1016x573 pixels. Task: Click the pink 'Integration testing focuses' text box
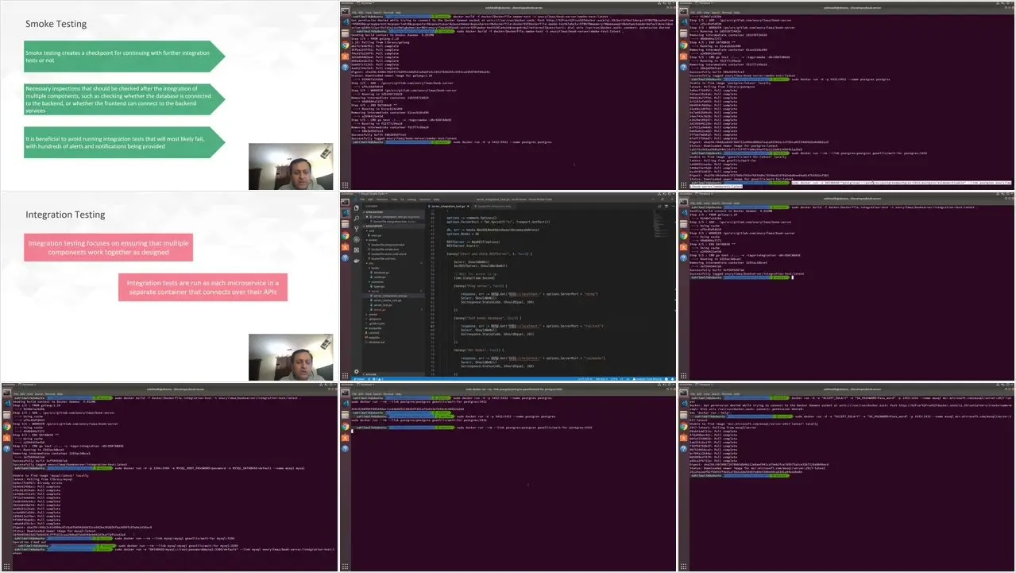(x=109, y=247)
